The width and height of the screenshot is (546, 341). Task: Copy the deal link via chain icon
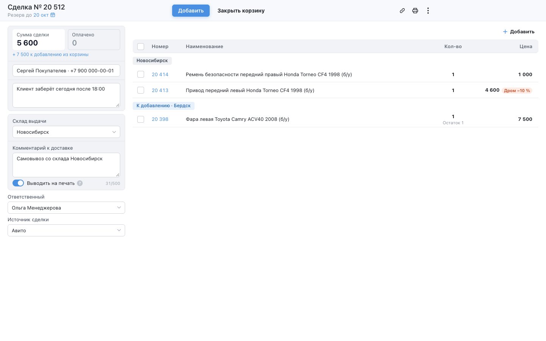click(x=402, y=11)
